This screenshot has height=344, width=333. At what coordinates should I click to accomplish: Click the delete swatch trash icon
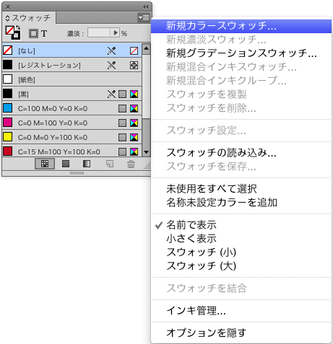[131, 164]
